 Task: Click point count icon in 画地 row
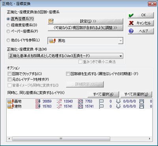(x=38, y=101)
